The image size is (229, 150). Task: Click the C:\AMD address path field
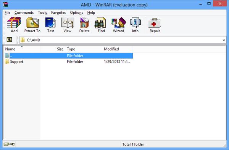click(123, 40)
